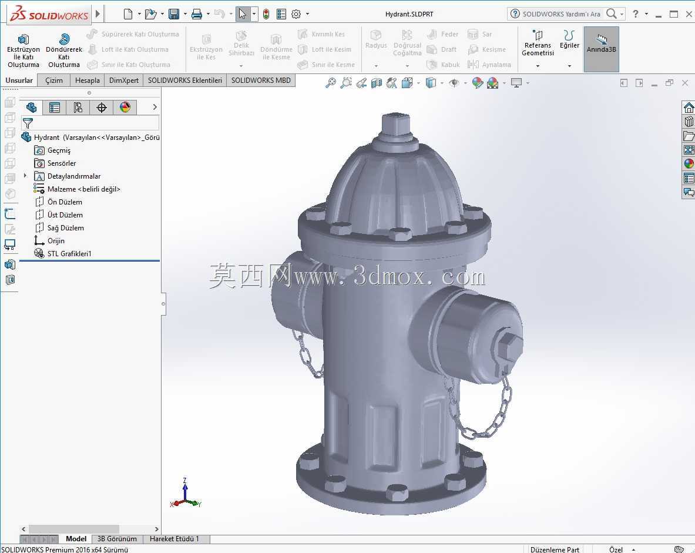Open the Eğriler dropdown arrow
This screenshot has width=695, height=553.
pyautogui.click(x=569, y=66)
